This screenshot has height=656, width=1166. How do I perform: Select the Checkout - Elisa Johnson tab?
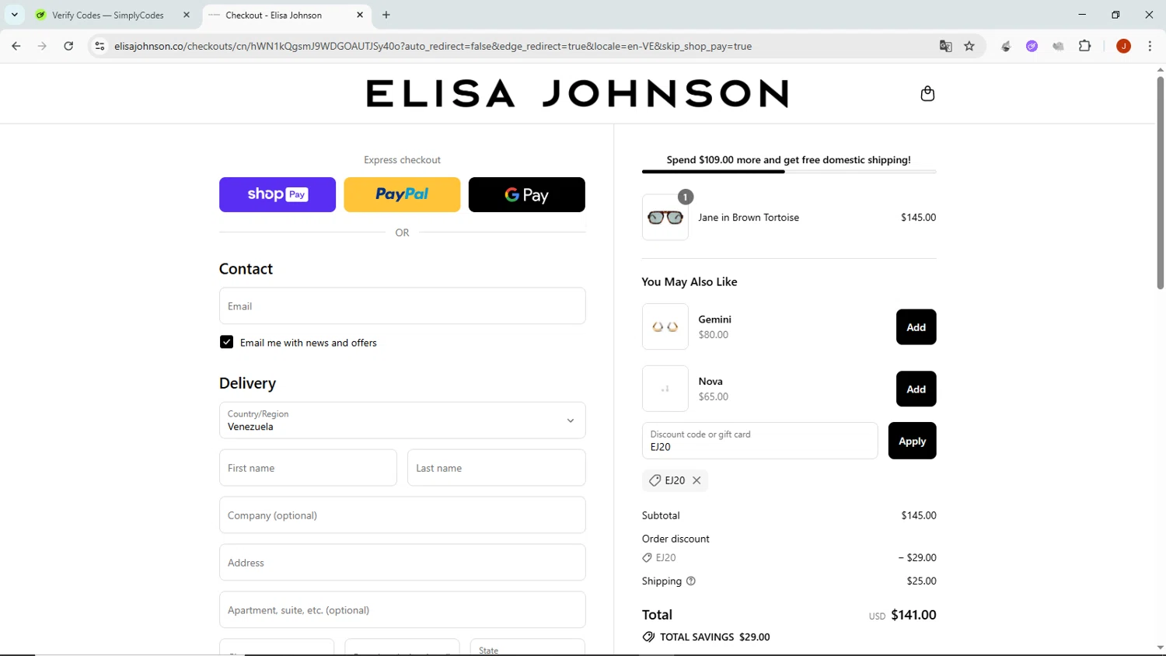[286, 15]
